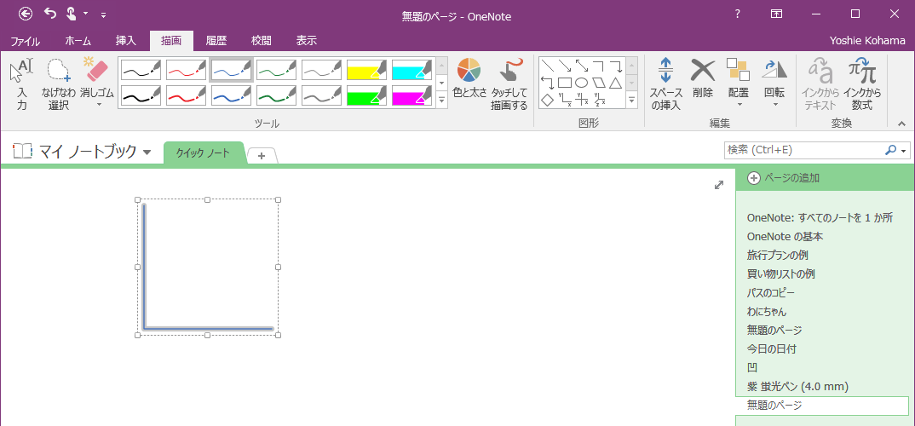Click the Back arrow in the title bar
Viewport: 915px width, 426px height.
(26, 14)
